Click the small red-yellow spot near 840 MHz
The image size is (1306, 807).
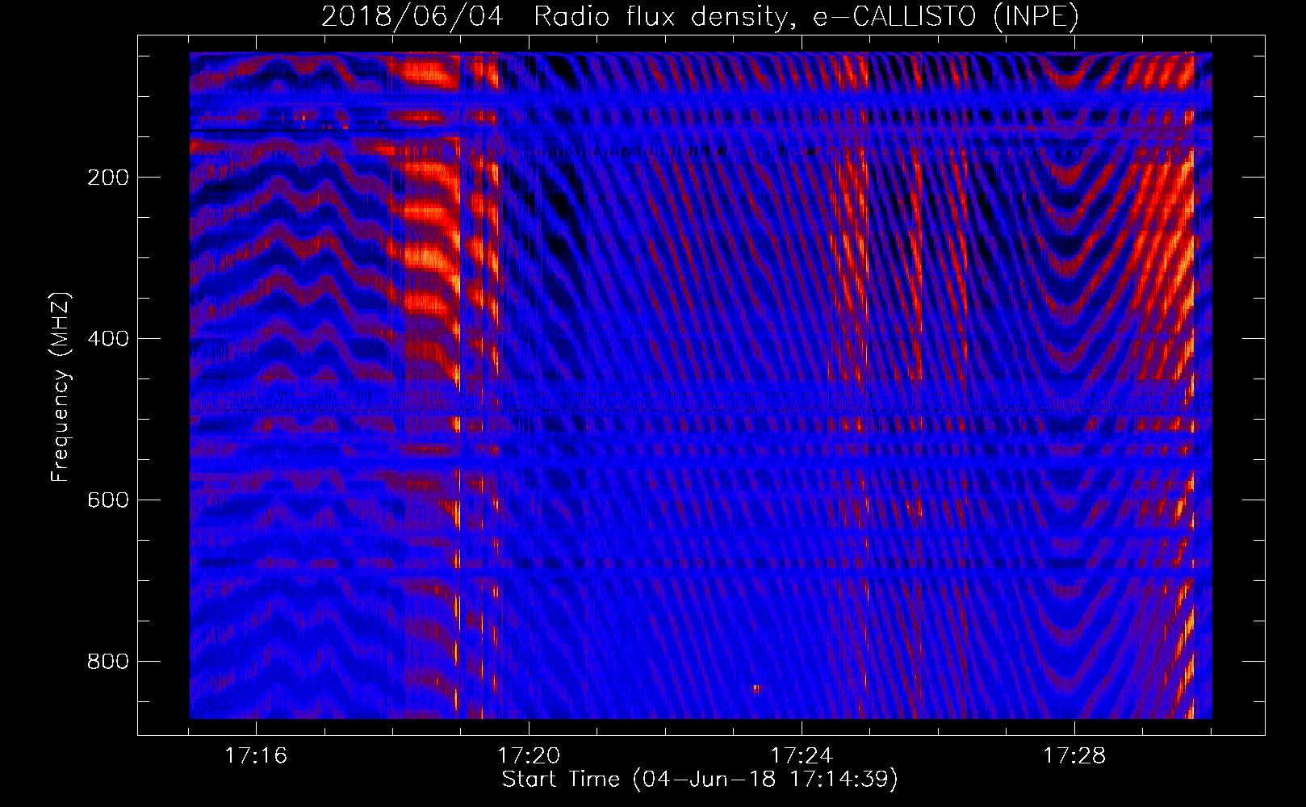756,688
